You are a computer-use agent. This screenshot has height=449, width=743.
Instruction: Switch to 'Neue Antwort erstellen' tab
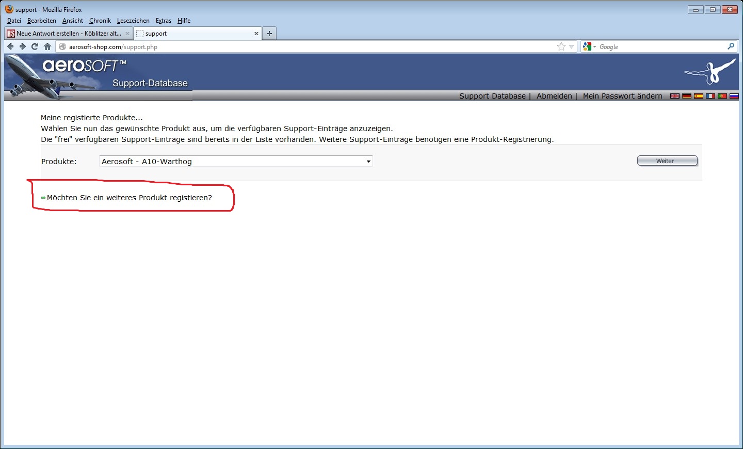[x=69, y=34]
